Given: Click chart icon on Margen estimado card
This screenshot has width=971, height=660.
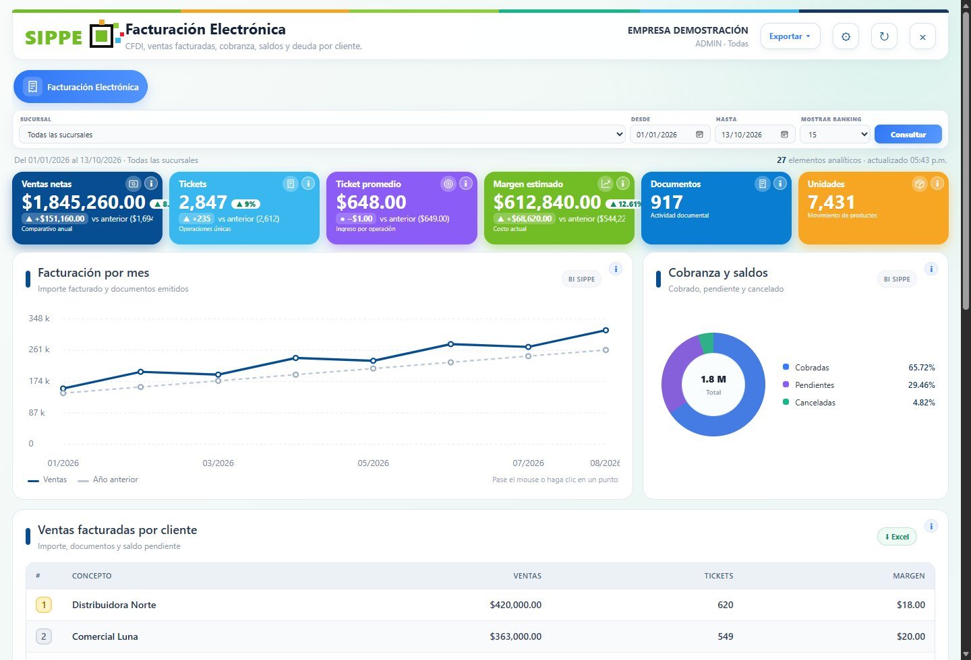Looking at the screenshot, I should click(x=606, y=183).
